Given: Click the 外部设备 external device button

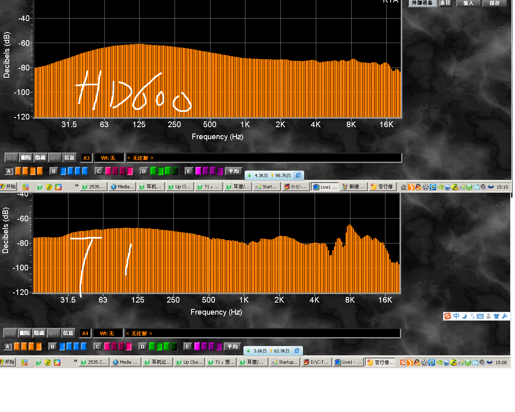Looking at the screenshot, I should click(422, 3).
